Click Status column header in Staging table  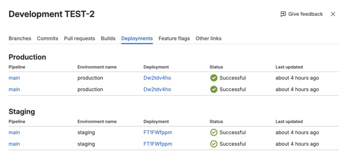click(x=216, y=122)
